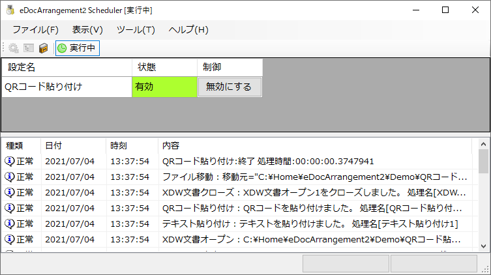Select log entry QRコードを貼り付けました
This screenshot has height=275, width=491.
point(312,209)
